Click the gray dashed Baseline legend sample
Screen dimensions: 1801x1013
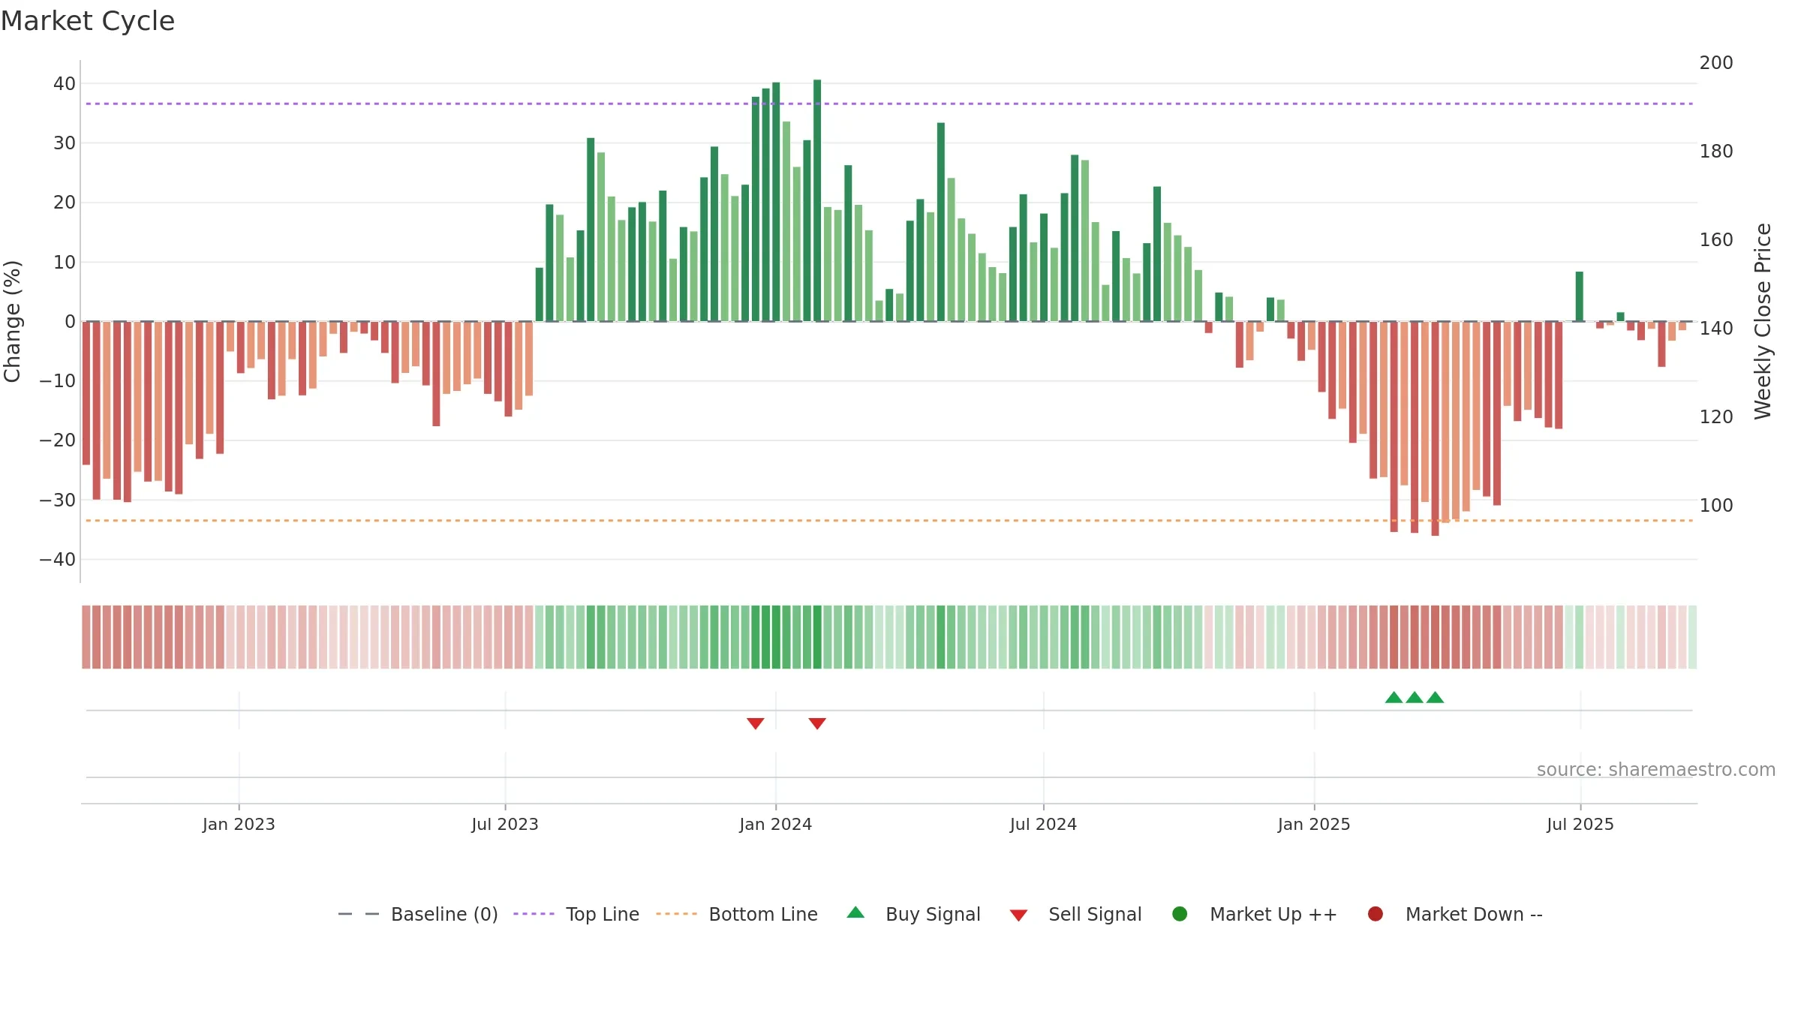click(x=359, y=914)
